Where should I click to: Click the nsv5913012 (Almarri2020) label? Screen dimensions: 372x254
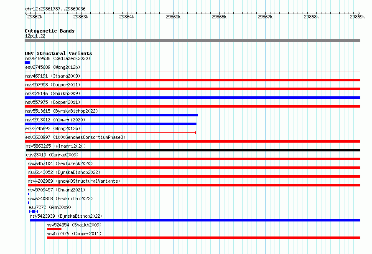pos(55,120)
